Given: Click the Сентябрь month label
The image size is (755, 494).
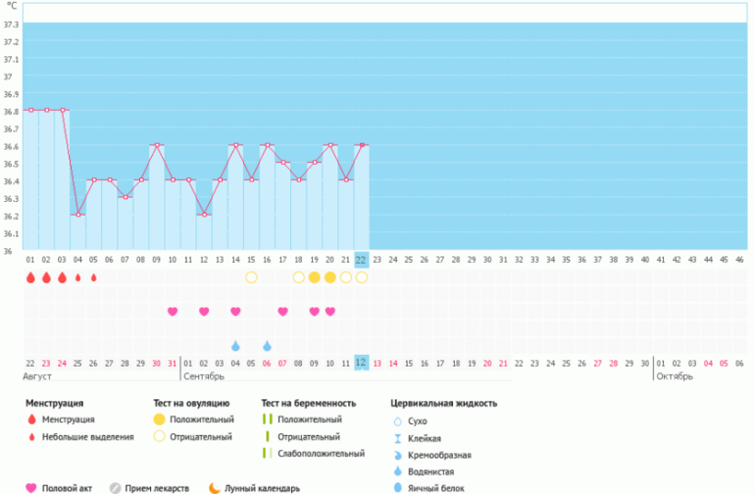Looking at the screenshot, I should coord(203,376).
